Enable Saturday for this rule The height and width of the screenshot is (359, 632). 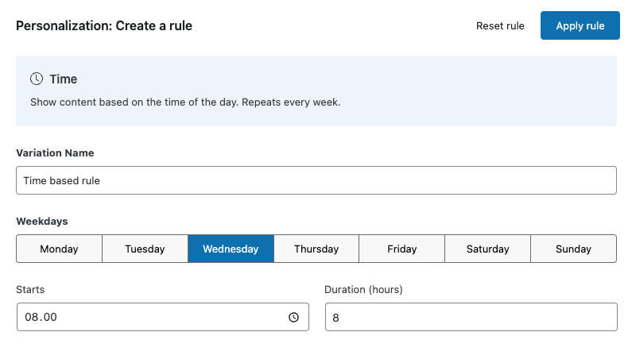pos(487,249)
